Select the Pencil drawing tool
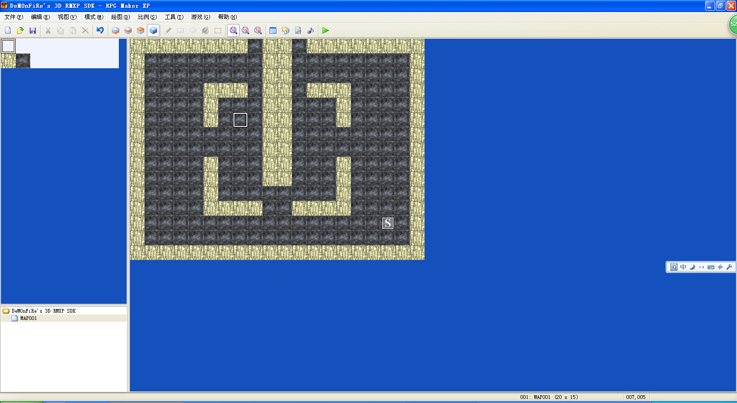Image resolution: width=737 pixels, height=403 pixels. [x=168, y=30]
